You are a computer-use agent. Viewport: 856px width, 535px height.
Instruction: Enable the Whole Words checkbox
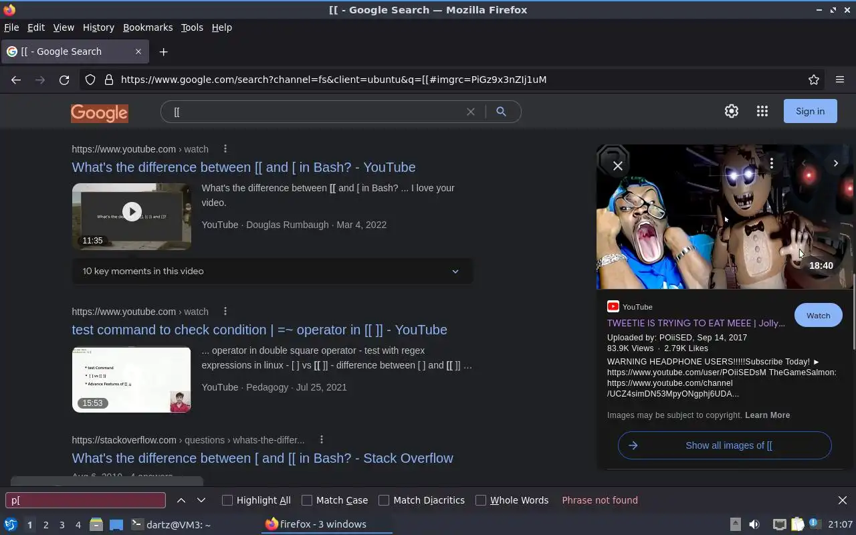pyautogui.click(x=481, y=500)
